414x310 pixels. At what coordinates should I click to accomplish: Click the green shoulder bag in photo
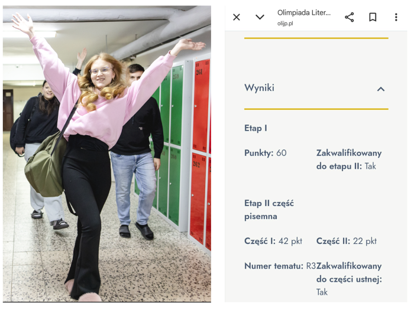point(46,166)
